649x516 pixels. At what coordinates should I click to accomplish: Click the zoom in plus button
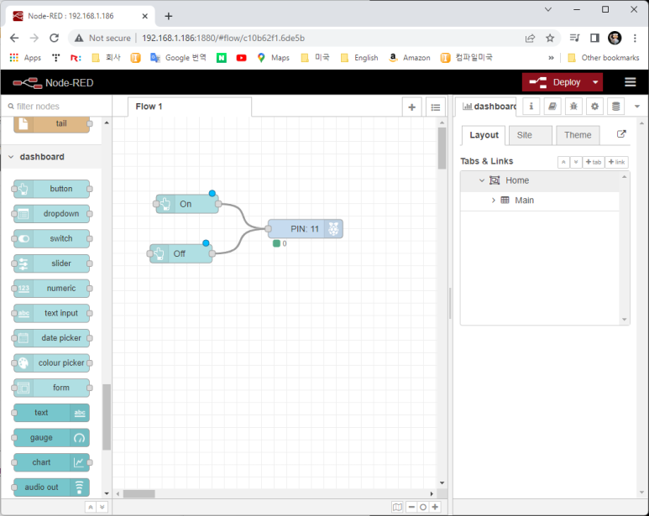point(435,507)
